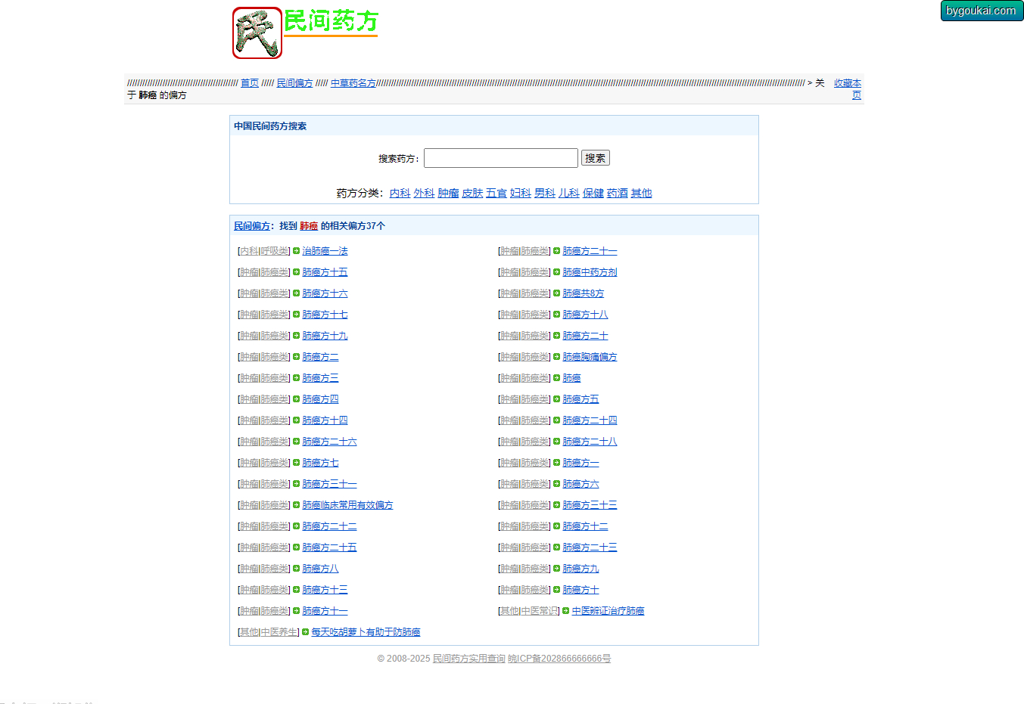Focus the 搜索药方 text input field
Screen dimensions: 1024x704
(500, 158)
